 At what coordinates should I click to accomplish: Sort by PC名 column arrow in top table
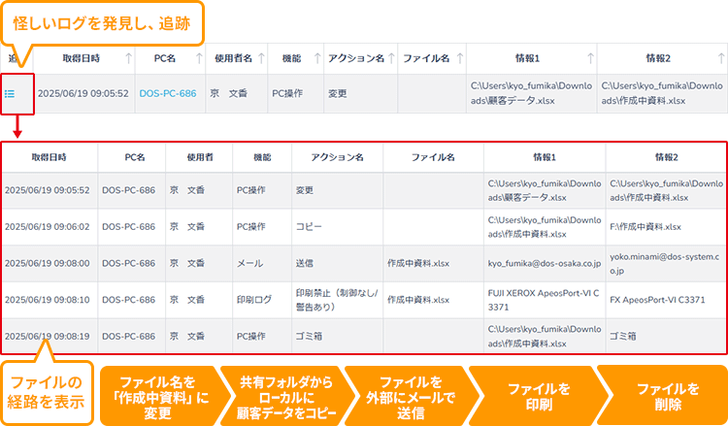(202, 58)
